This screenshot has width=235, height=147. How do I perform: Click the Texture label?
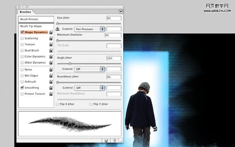click(x=30, y=44)
